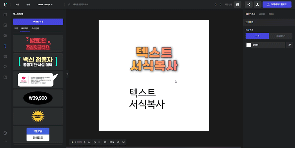This screenshot has height=148, width=295.
Task: Pick a color with the eyedropper tool
Action: [290, 45]
